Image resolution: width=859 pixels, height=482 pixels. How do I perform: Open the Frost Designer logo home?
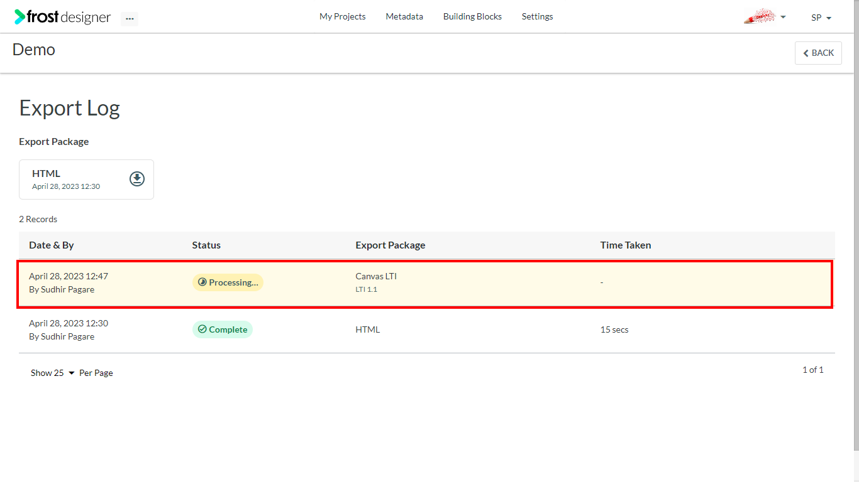pyautogui.click(x=63, y=17)
